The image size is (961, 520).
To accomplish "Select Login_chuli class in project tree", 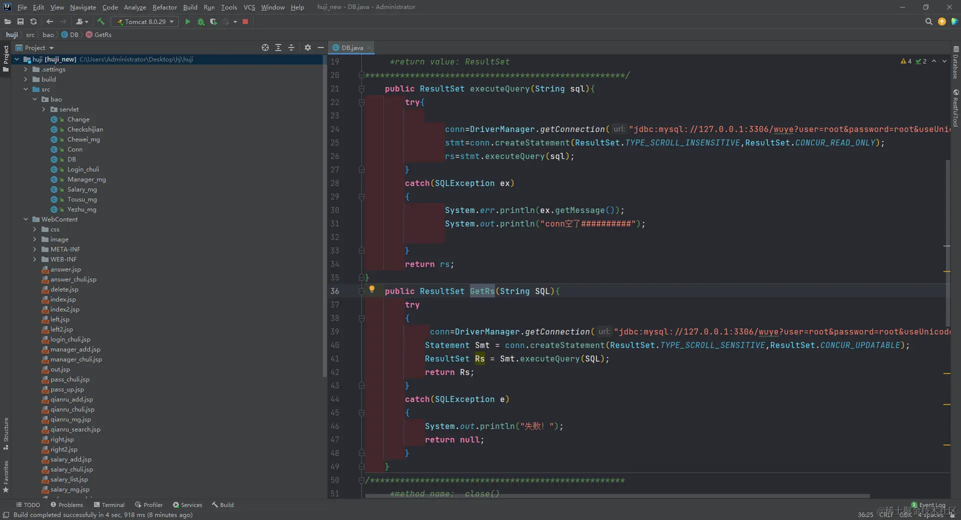I will click(83, 169).
